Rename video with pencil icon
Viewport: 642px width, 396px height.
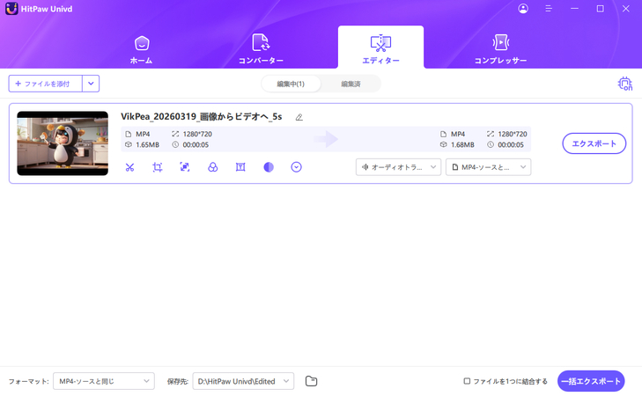(299, 117)
